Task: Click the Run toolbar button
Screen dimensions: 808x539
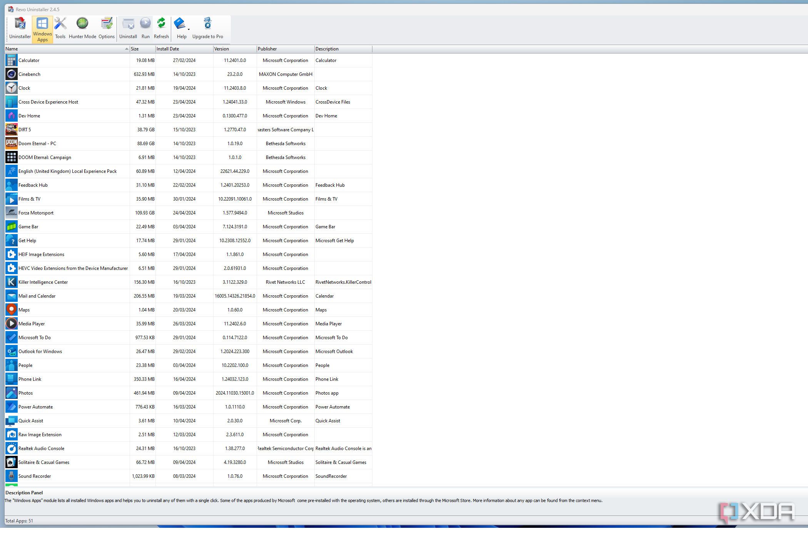Action: click(145, 28)
